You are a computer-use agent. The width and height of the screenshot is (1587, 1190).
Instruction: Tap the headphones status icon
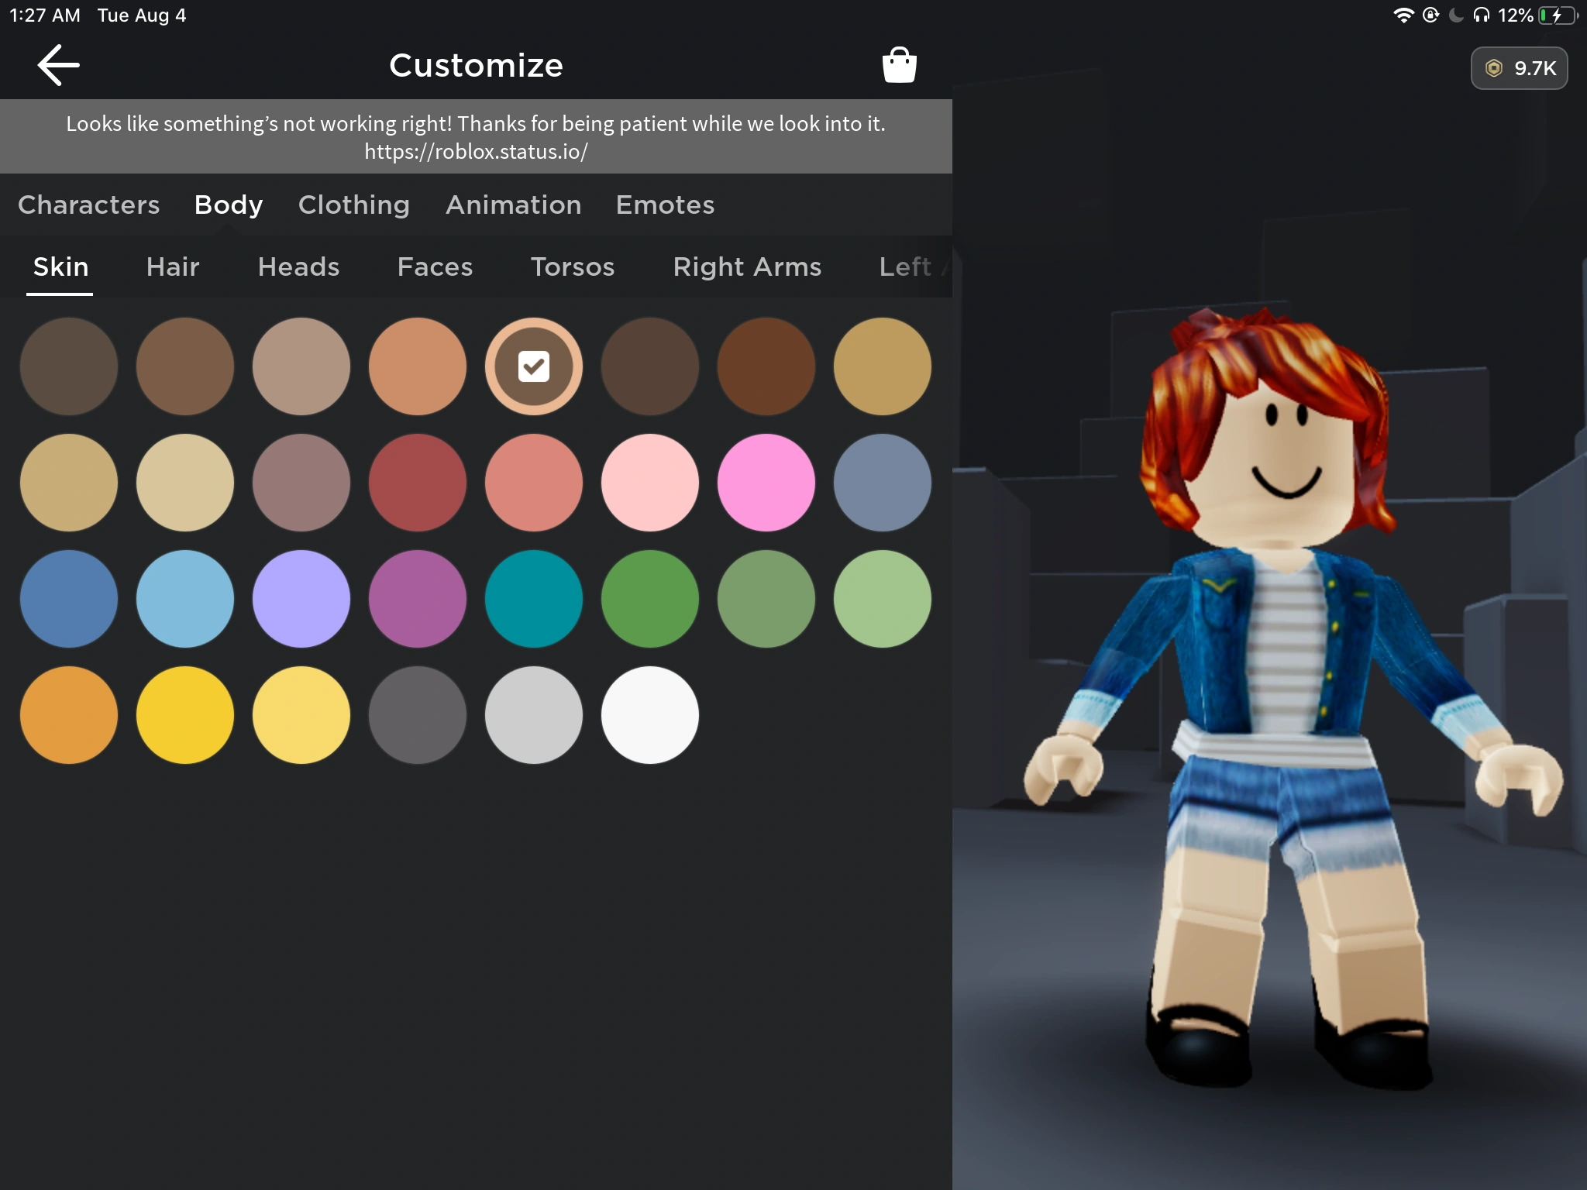pos(1481,15)
